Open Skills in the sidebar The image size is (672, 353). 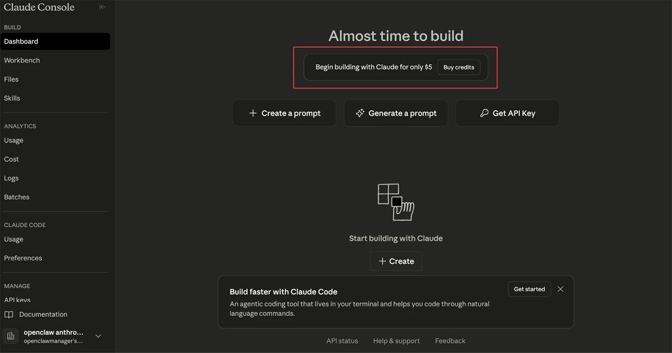(x=12, y=98)
